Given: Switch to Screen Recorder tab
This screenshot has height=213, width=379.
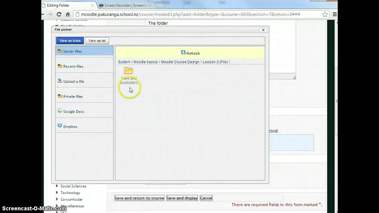Looking at the screenshot, I should tap(125, 5).
